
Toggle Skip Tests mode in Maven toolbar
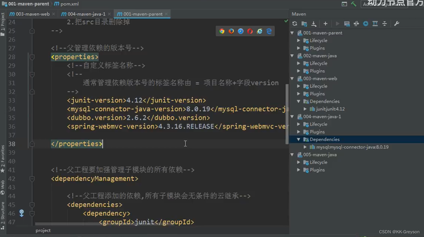click(x=366, y=24)
